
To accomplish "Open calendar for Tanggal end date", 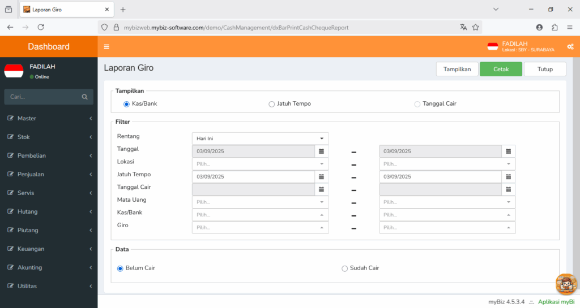I will click(509, 151).
